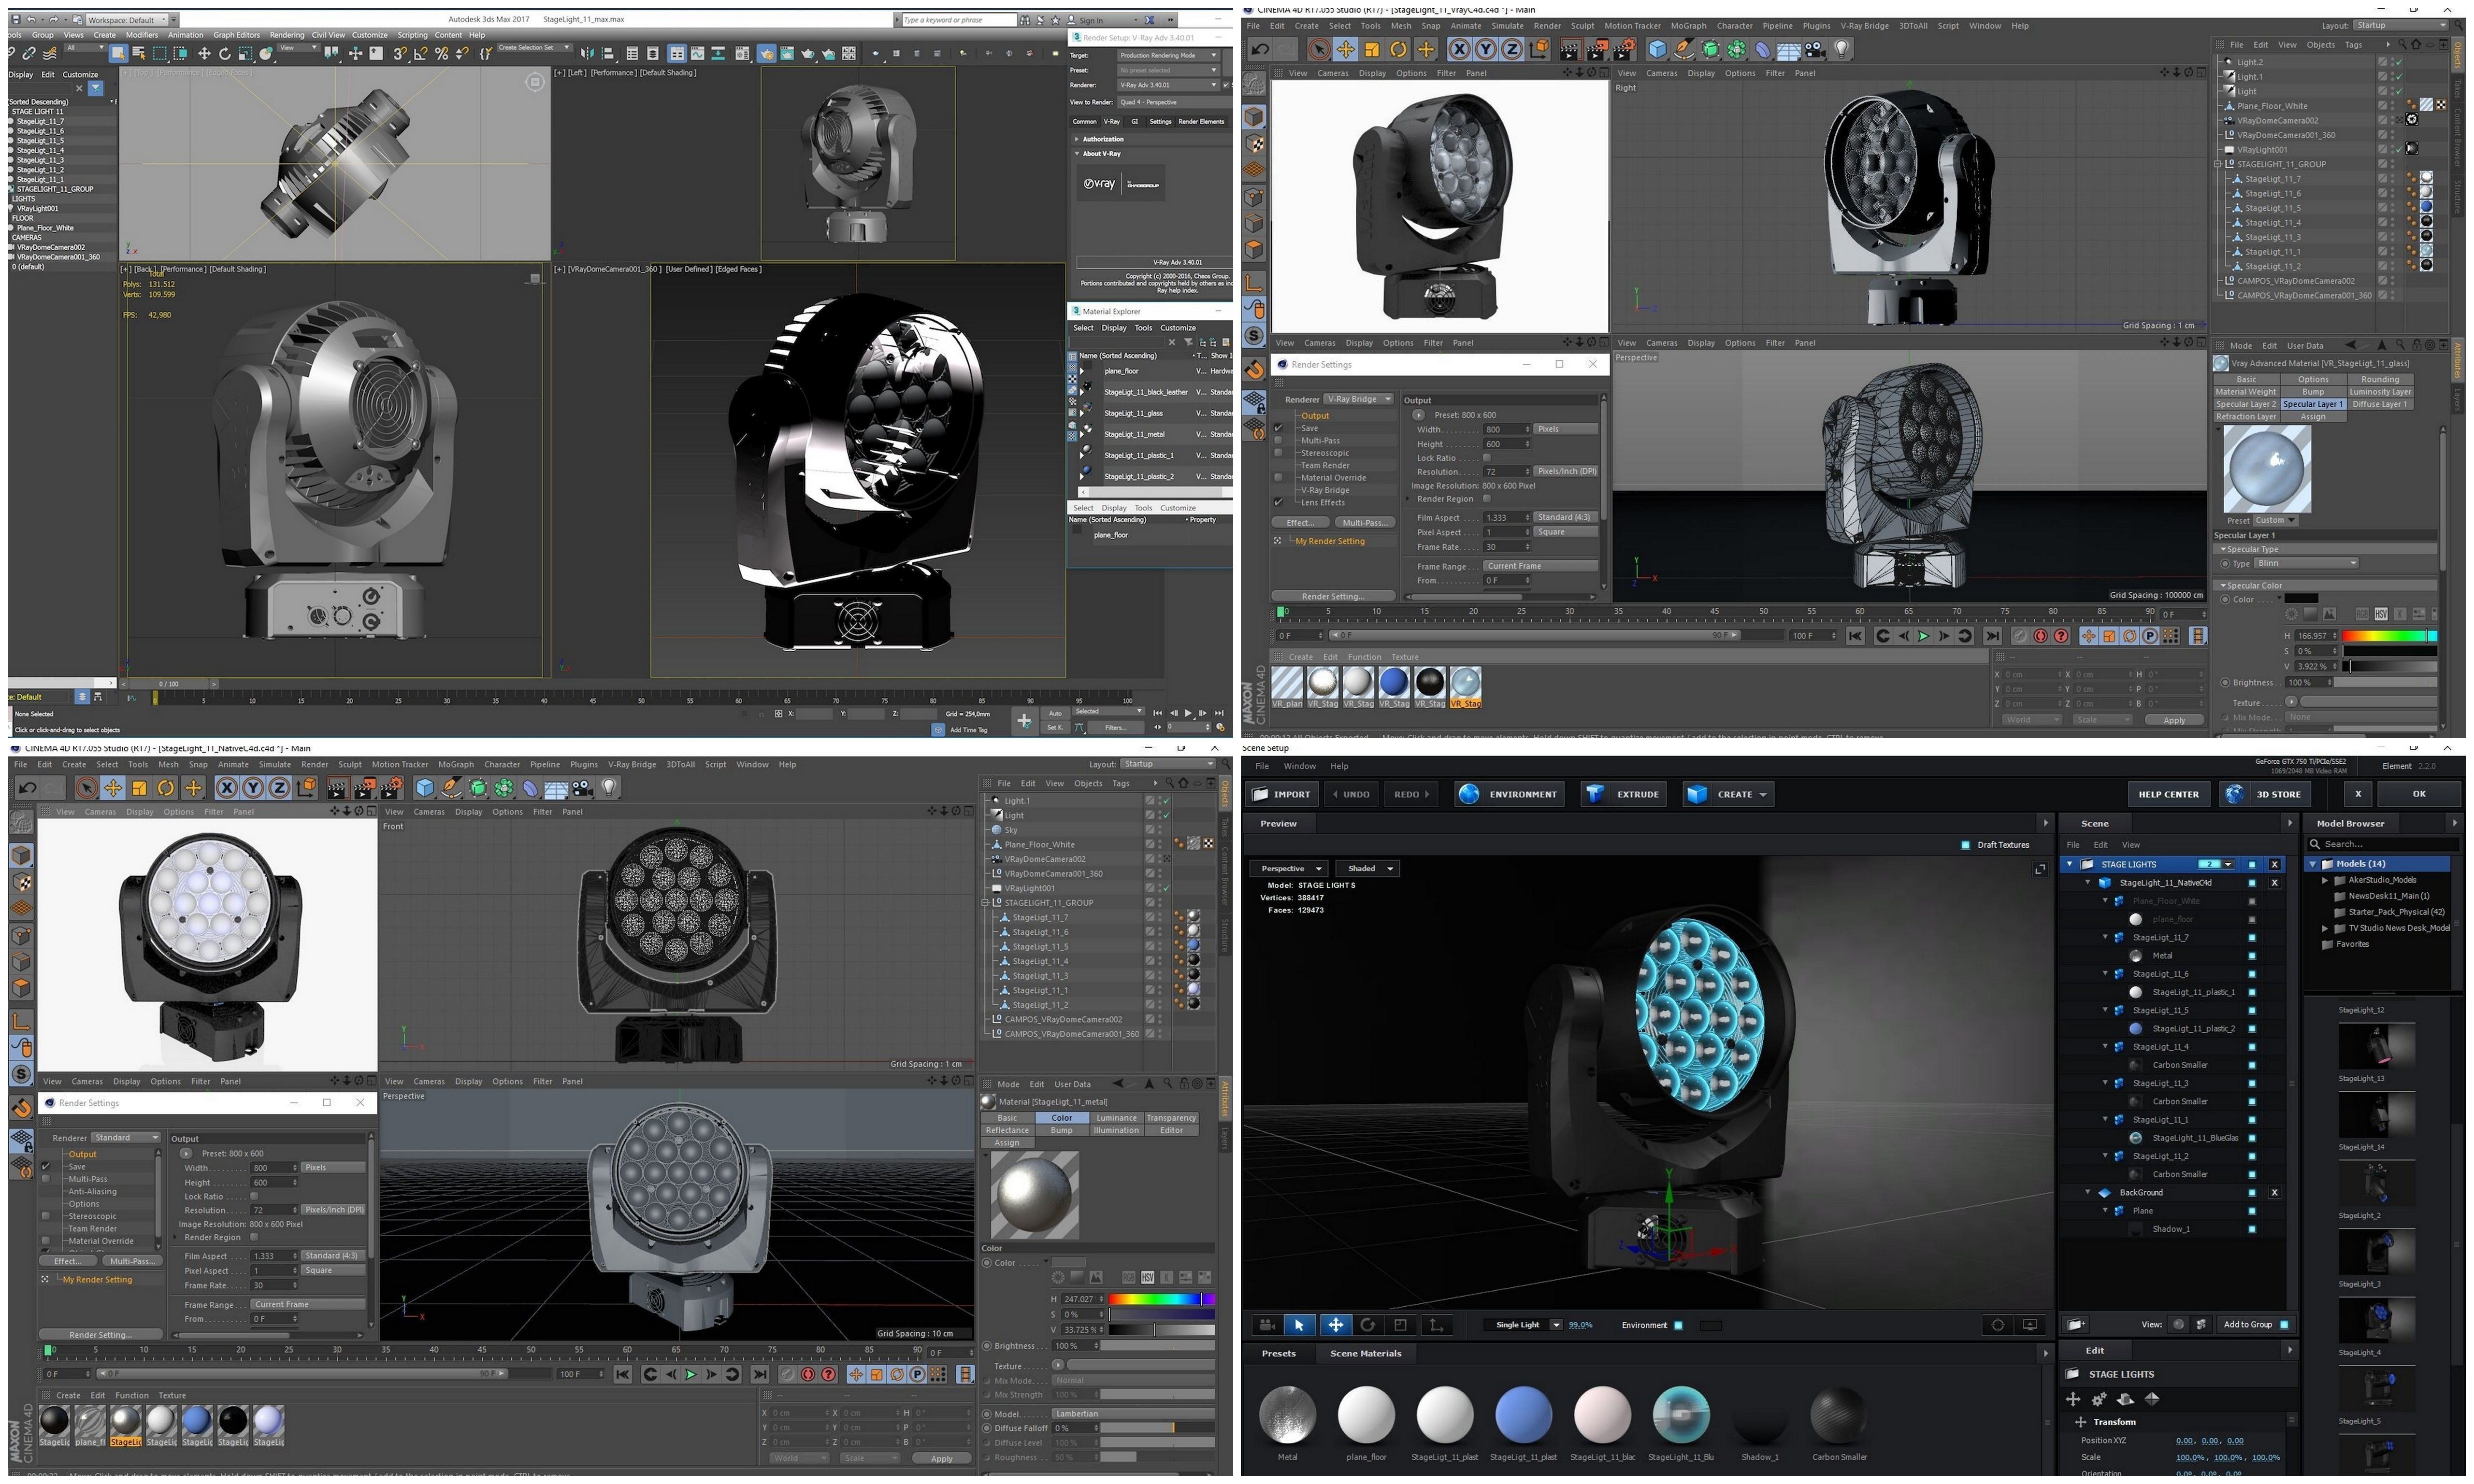Toggle Draft Textures checkbox in Element preview
Image resolution: width=2474 pixels, height=1484 pixels.
pyautogui.click(x=1965, y=845)
